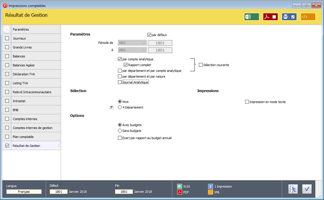Click '1 Impression' in bottom bar
The image size is (324, 200).
pyautogui.click(x=223, y=186)
